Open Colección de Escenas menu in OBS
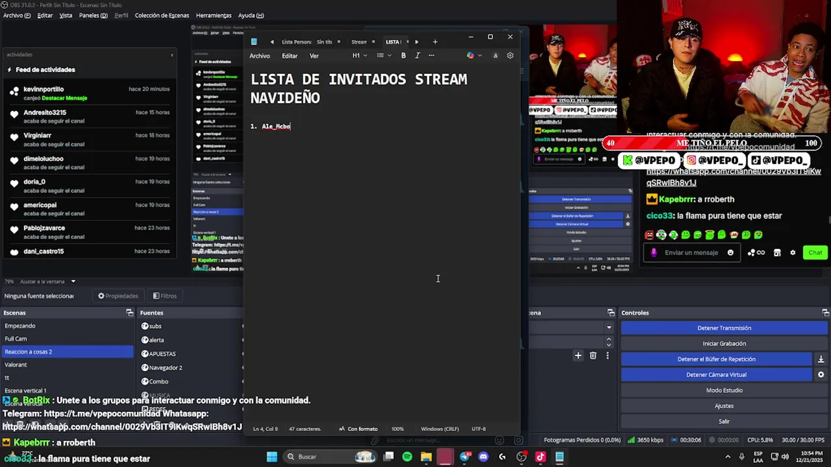The image size is (831, 467). [x=162, y=16]
